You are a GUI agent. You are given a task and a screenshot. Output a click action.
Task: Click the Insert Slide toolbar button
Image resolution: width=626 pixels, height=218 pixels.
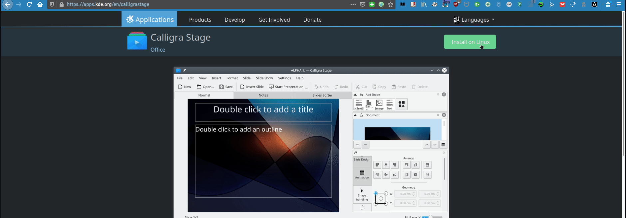[x=252, y=87]
